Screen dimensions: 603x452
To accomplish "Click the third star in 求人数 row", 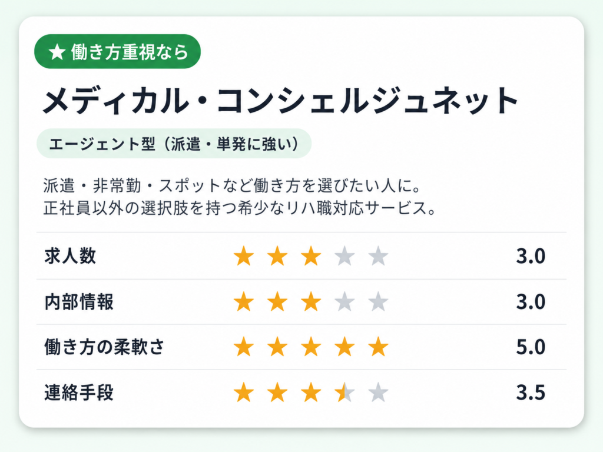I will pos(311,256).
